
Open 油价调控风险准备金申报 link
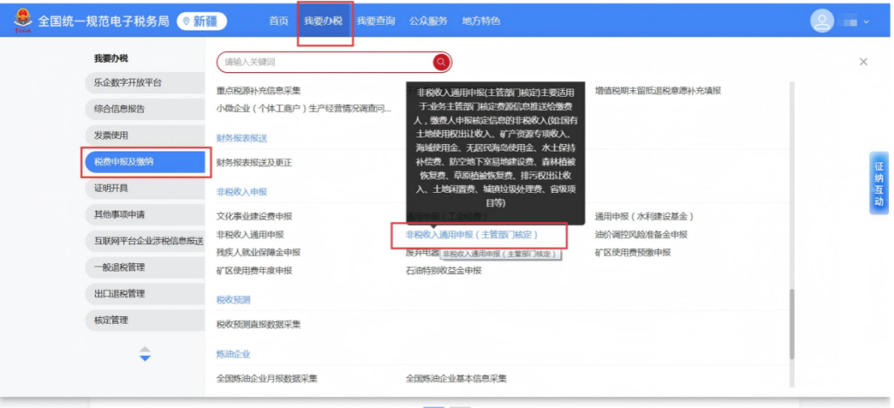point(641,234)
